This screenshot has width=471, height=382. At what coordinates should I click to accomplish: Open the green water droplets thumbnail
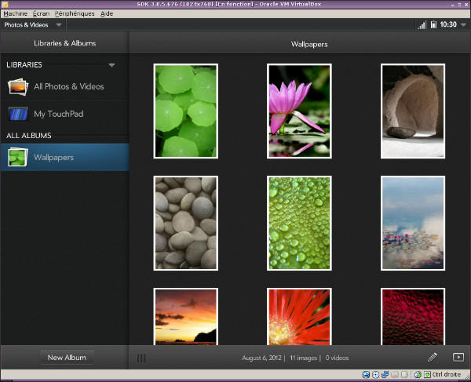click(299, 223)
